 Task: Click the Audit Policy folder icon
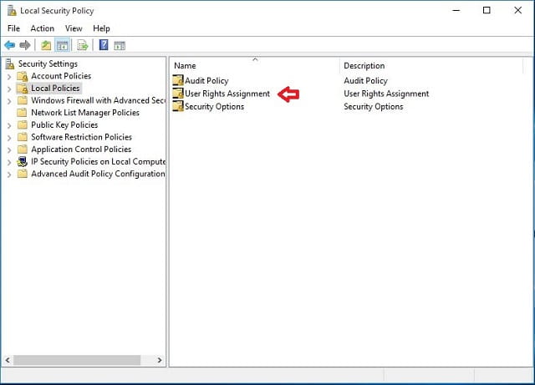pyautogui.click(x=178, y=80)
